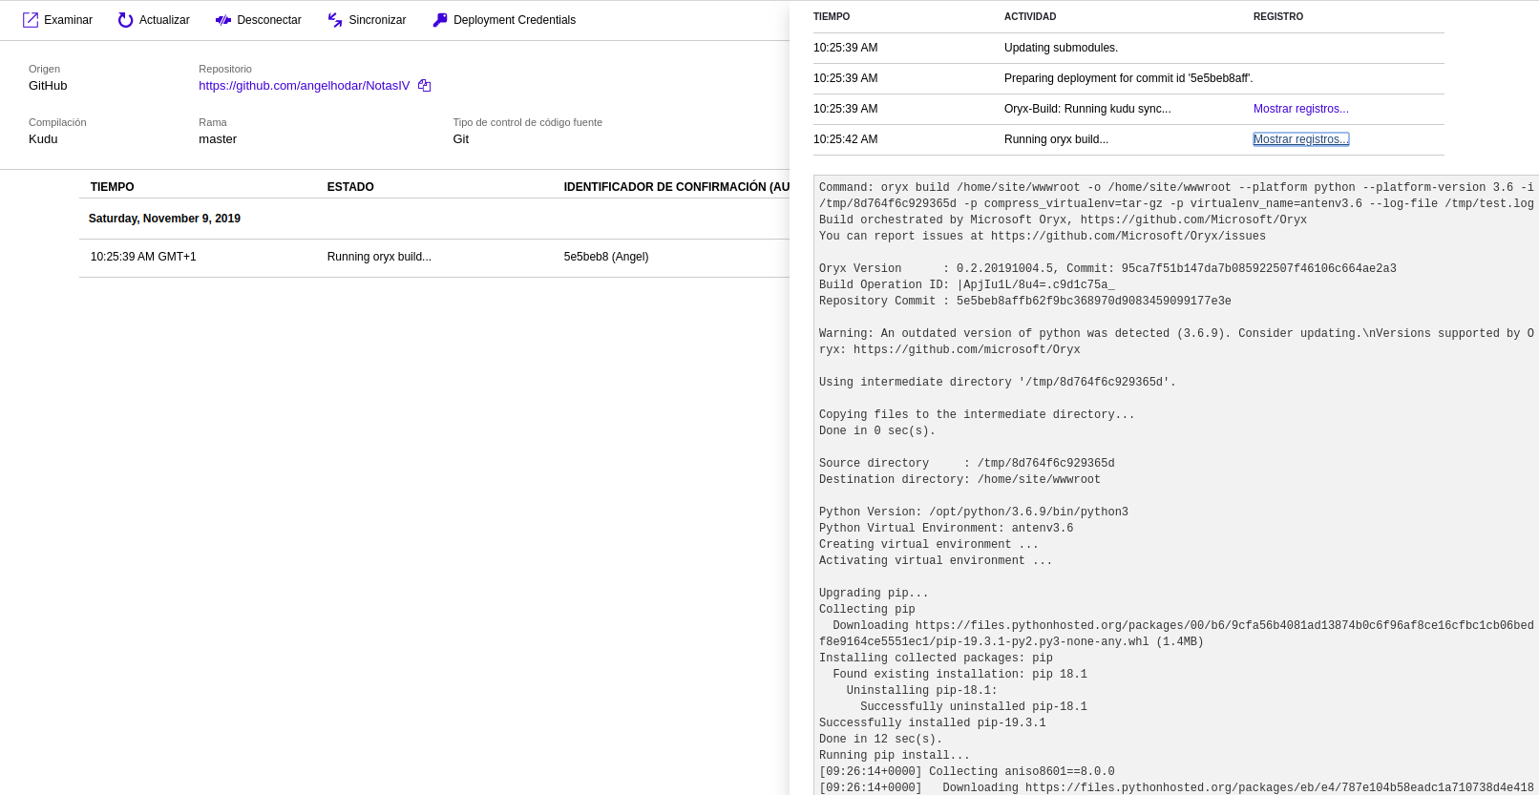This screenshot has width=1539, height=795.
Task: Copy the repository URL with copy icon
Action: click(x=425, y=86)
